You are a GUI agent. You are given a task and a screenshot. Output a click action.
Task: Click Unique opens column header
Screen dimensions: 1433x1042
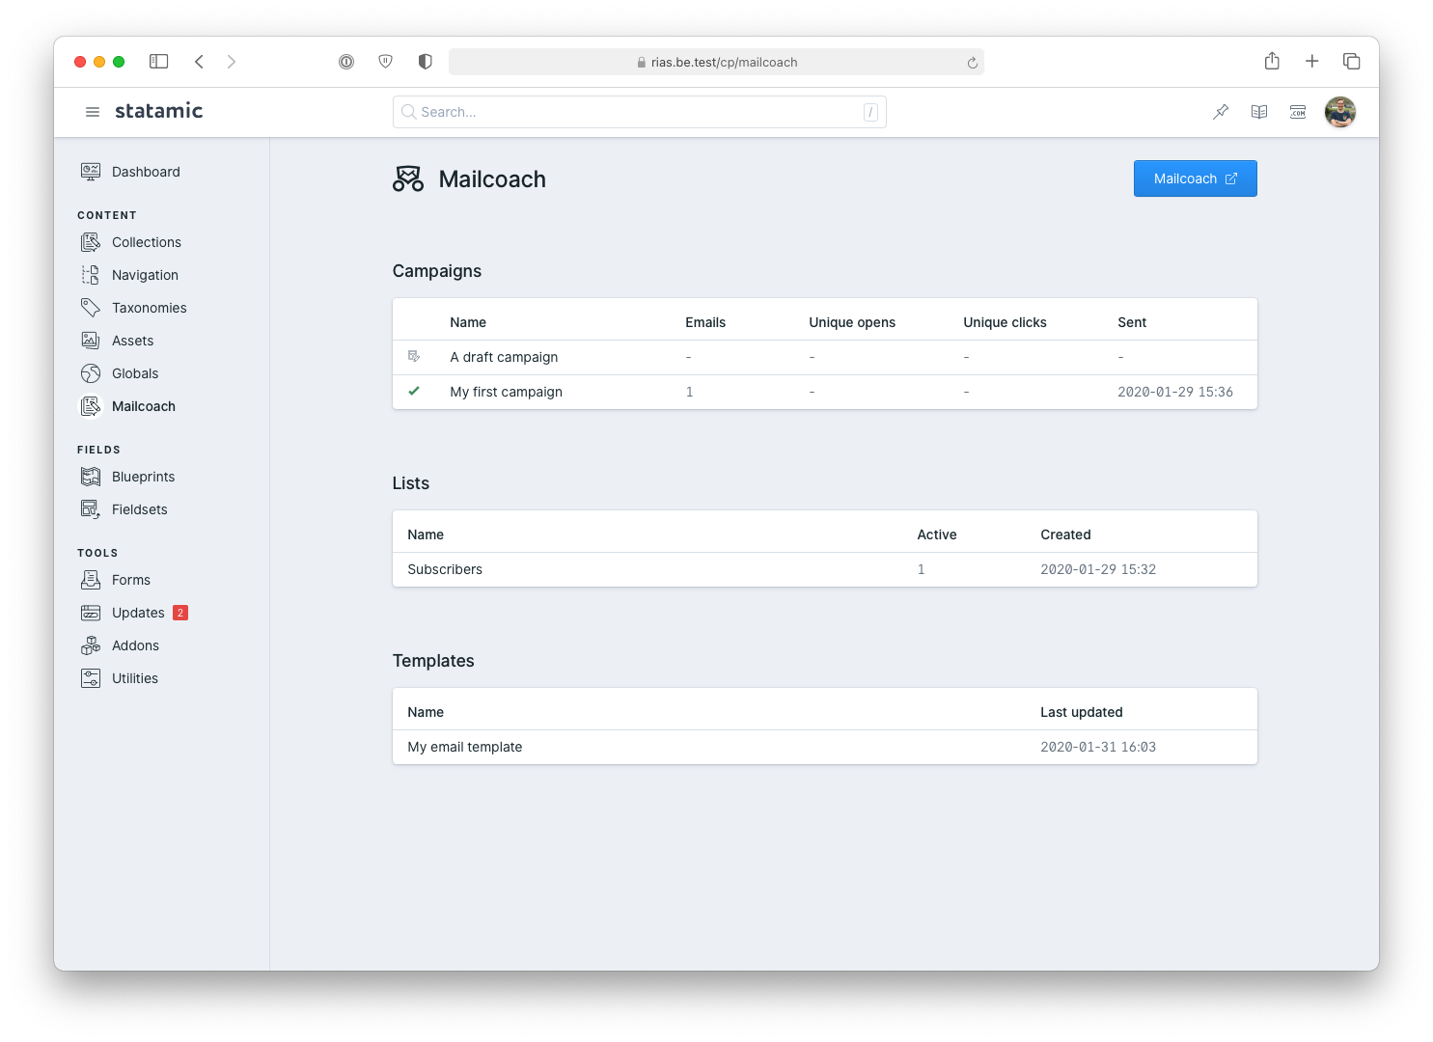pyautogui.click(x=852, y=322)
